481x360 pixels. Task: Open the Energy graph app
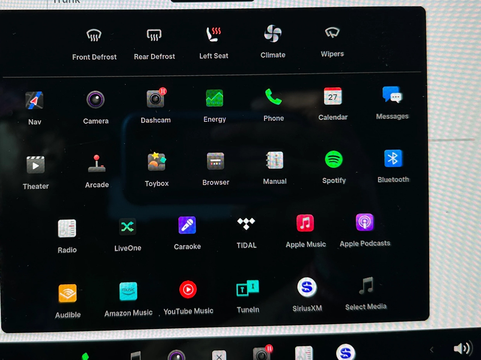214,98
